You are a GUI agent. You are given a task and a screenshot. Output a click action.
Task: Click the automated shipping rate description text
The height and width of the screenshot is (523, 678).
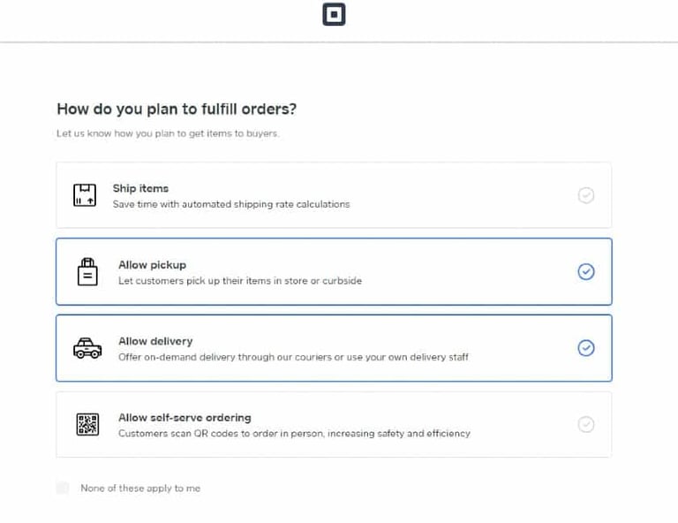(231, 204)
